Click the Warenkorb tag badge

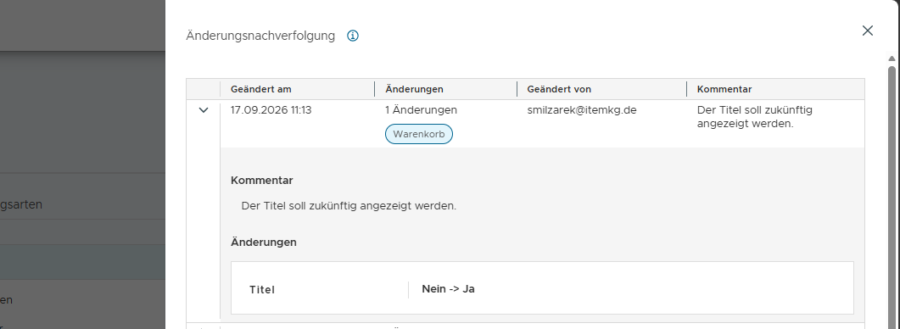(418, 134)
